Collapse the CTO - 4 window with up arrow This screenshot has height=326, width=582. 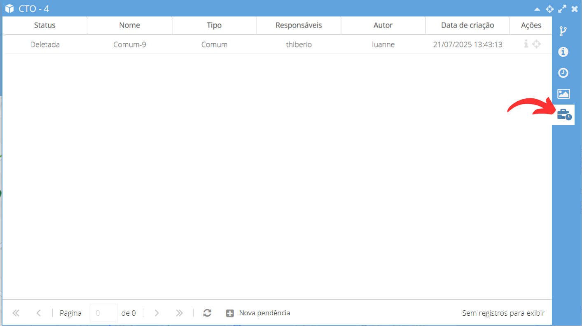537,9
